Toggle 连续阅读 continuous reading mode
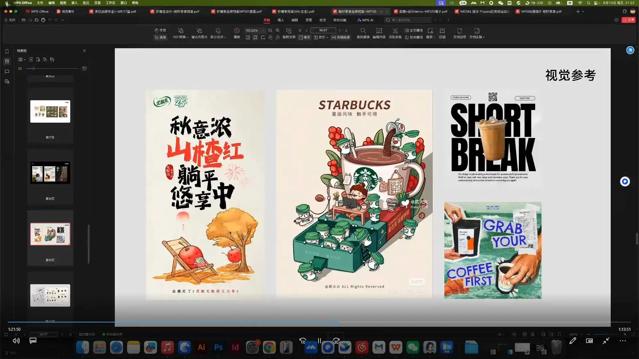Screen dimensions: 639x359 [x=341, y=37]
